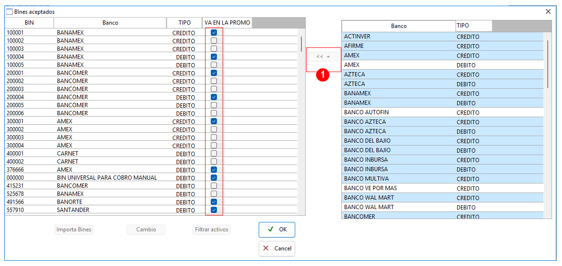This screenshot has height=266, width=562.
Task: Select BANCO AUTOFIN in the right list
Action: (x=443, y=112)
